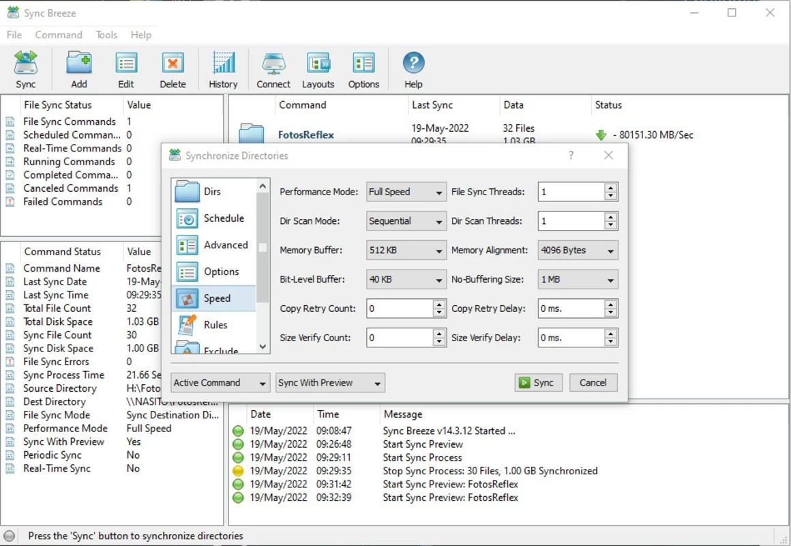Click the category list scrollbar thumb
The width and height of the screenshot is (791, 546).
[263, 248]
